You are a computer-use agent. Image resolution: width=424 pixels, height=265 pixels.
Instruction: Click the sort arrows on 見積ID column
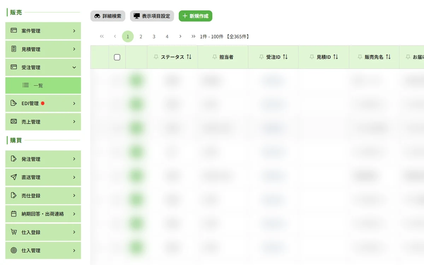(336, 57)
